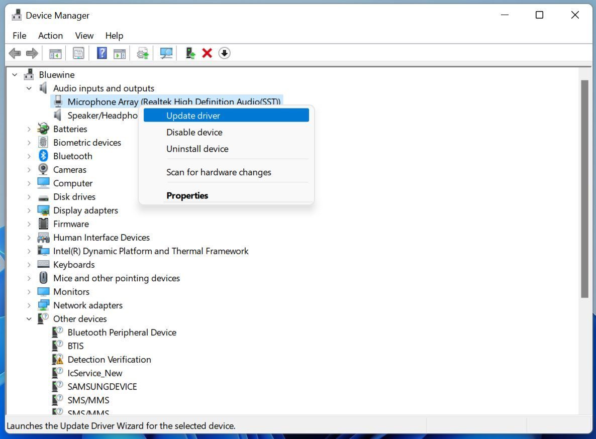Image resolution: width=596 pixels, height=439 pixels.
Task: Toggle the Action Pane toolbar icon
Action: (x=120, y=53)
